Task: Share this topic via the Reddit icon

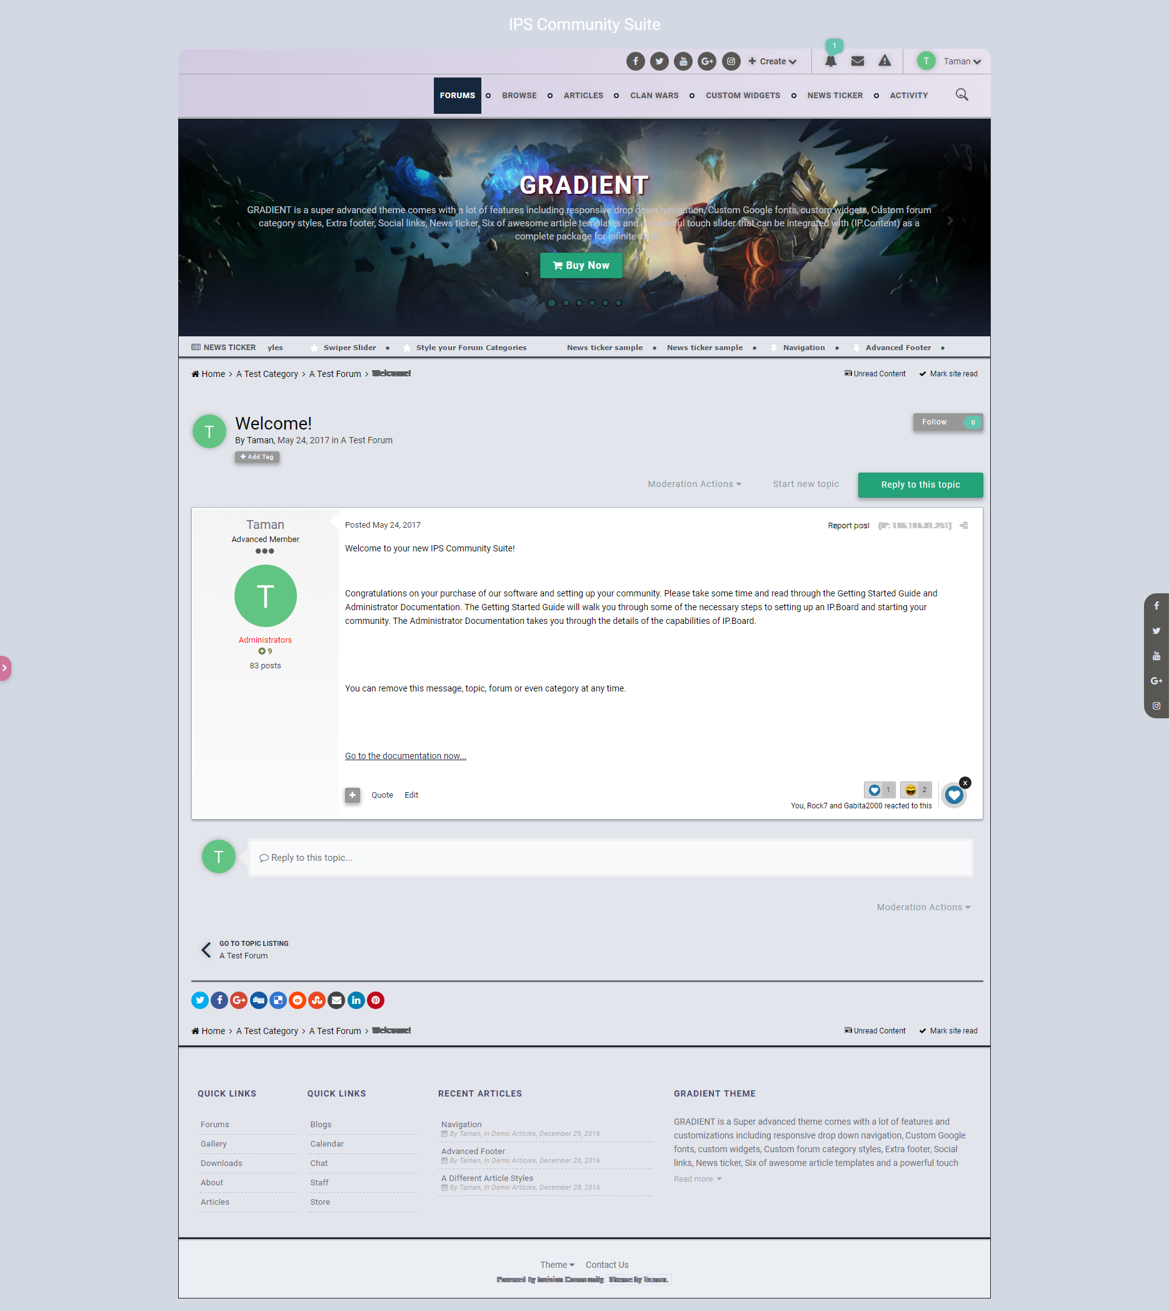Action: tap(298, 1000)
